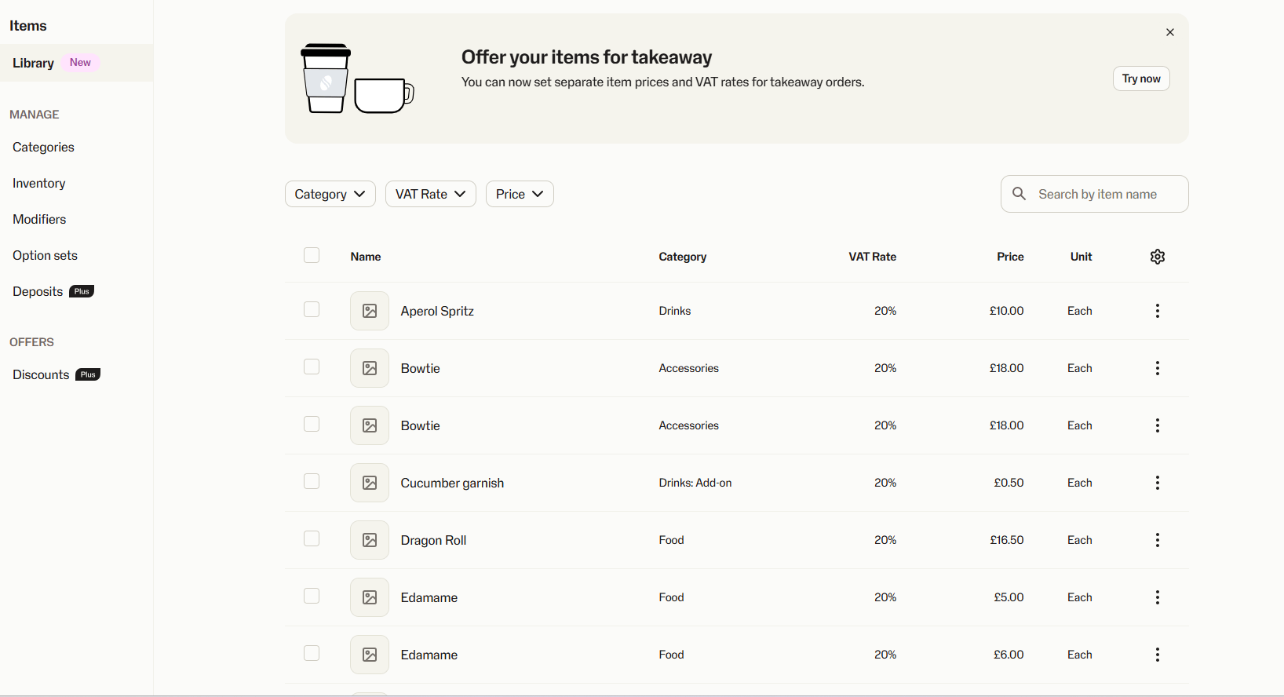Open Deposits page
Screen dimensions: 1284x697
pos(38,292)
